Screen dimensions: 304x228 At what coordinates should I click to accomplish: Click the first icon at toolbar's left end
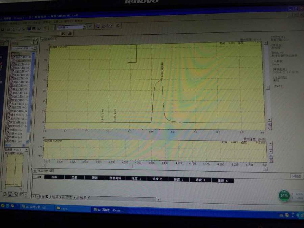(x=3, y=30)
